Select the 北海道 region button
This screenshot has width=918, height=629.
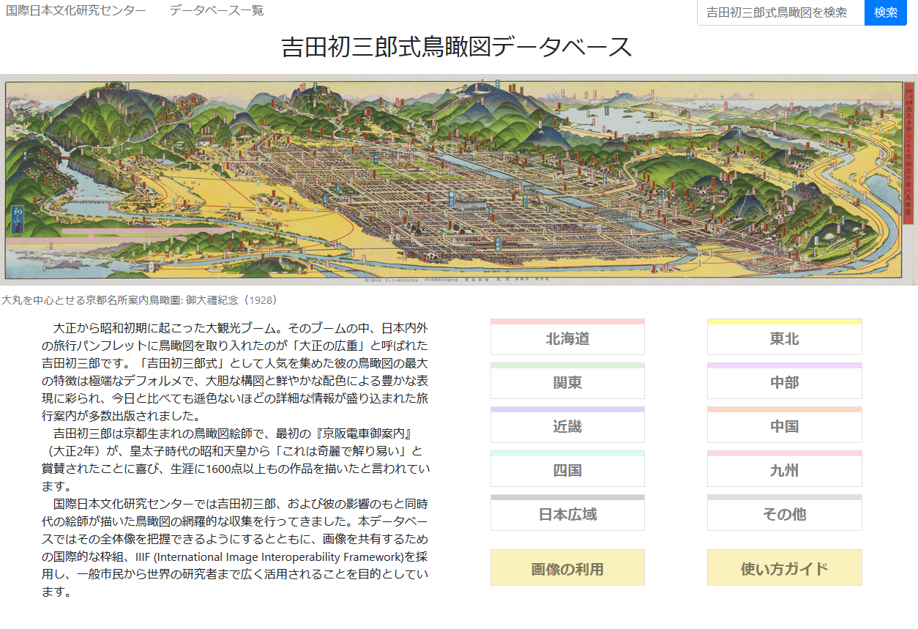(567, 339)
